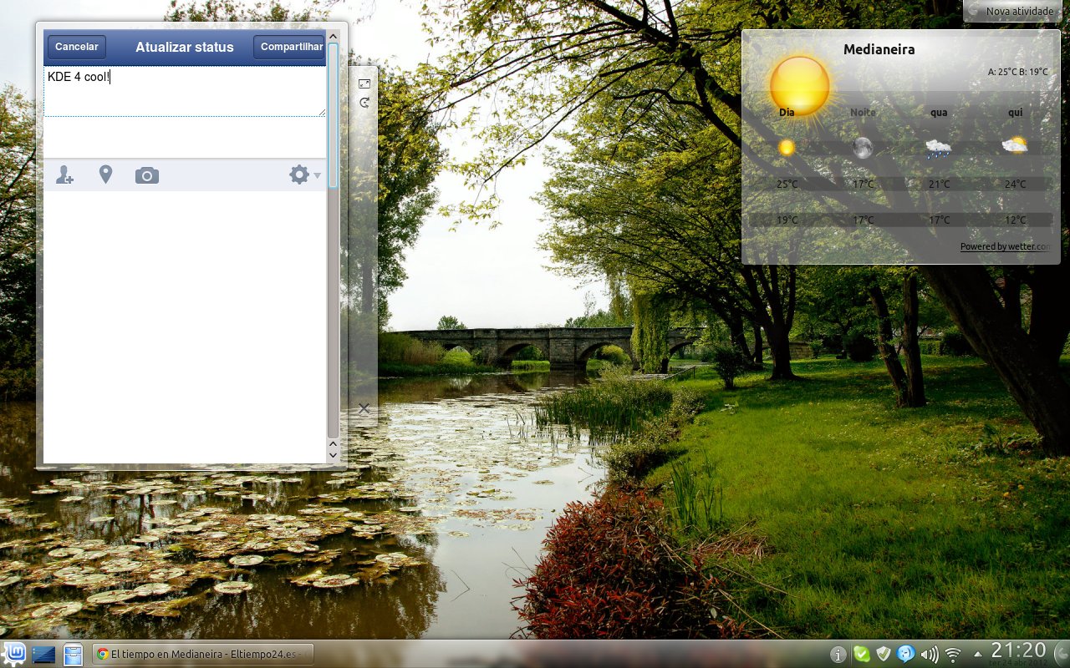This screenshot has width=1070, height=668.
Task: Click the widget resize handle icon
Action: [x=364, y=83]
